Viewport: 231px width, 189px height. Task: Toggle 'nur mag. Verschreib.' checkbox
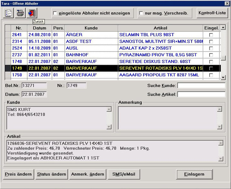pos(141,13)
